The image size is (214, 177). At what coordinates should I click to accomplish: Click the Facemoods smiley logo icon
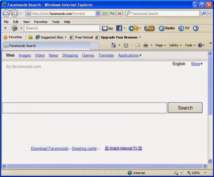(x=14, y=28)
